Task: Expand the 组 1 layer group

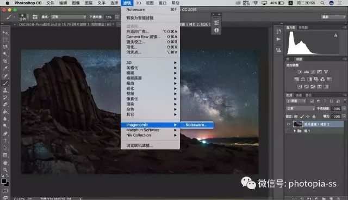Action: point(295,131)
